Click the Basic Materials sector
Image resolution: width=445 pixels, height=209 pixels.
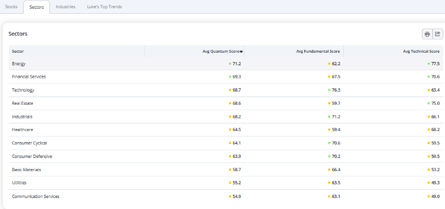point(26,170)
